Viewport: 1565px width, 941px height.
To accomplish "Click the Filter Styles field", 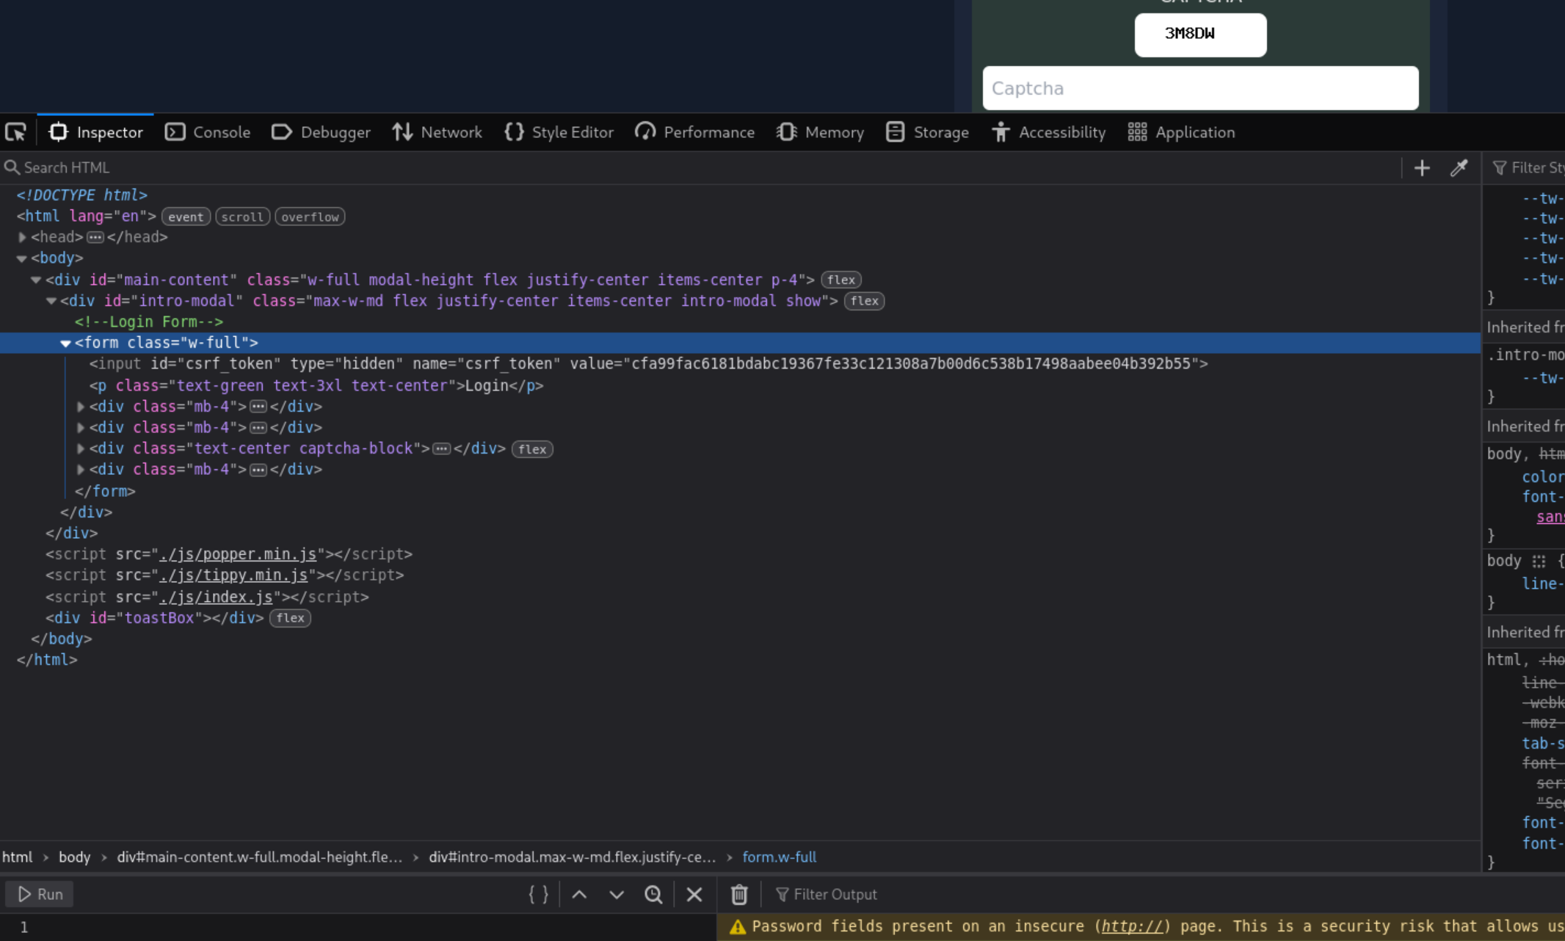I will tap(1528, 168).
